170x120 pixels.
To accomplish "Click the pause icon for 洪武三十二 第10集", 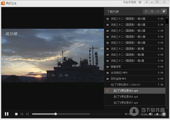I will [x=107, y=43].
